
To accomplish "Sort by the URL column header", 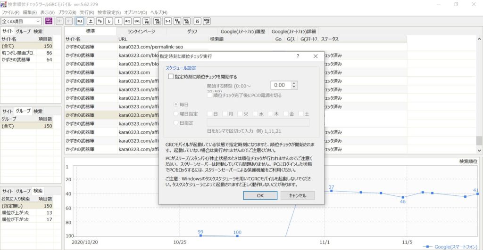I will [163, 39].
